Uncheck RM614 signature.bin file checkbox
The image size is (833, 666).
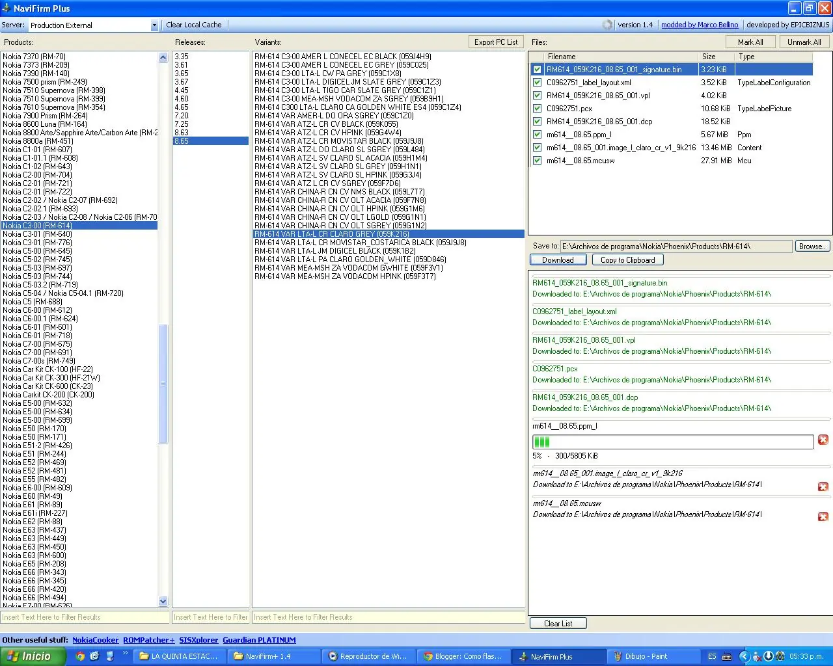pyautogui.click(x=537, y=70)
